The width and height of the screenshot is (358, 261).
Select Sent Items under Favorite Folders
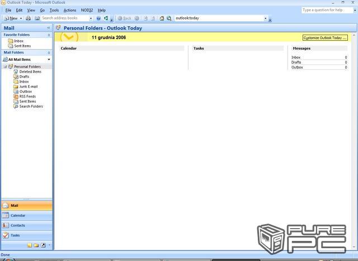coord(22,46)
